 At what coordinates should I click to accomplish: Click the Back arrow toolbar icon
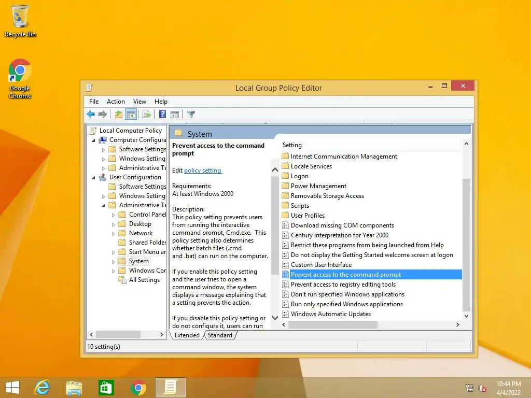point(91,115)
